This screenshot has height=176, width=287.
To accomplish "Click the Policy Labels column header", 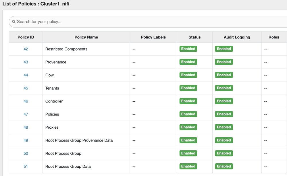I will [x=153, y=37].
